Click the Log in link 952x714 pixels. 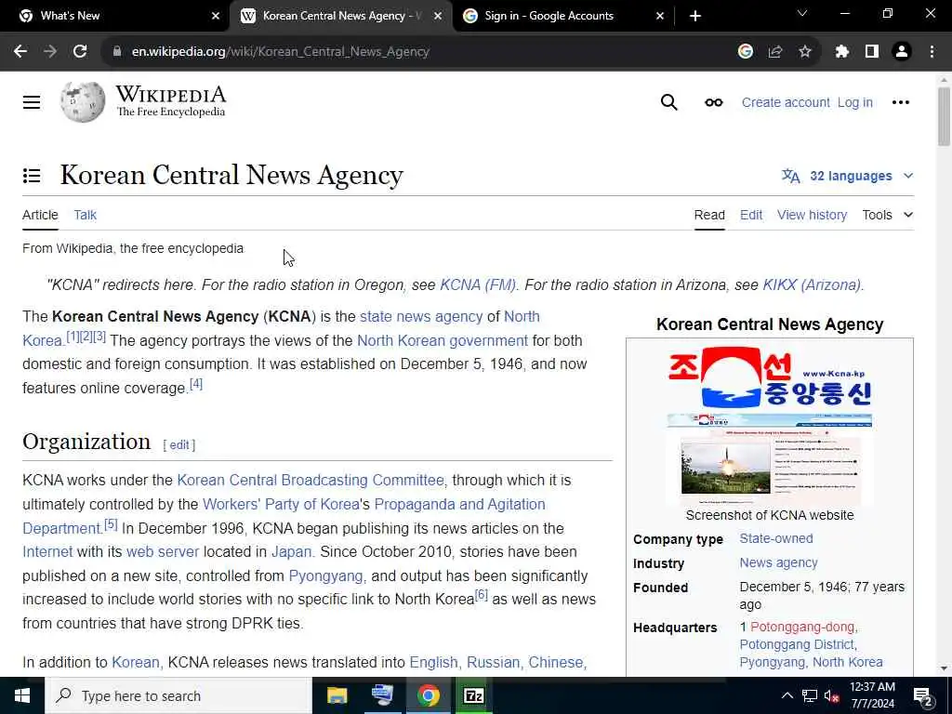click(855, 102)
